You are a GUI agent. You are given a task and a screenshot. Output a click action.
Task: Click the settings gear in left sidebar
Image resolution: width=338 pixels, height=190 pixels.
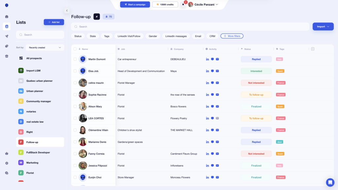pos(7,163)
